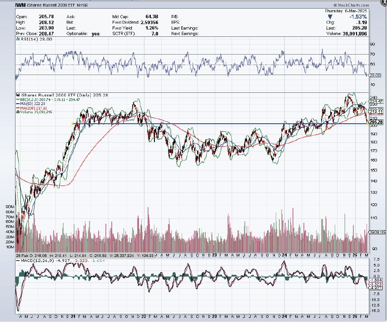Click the 234.47 upper band tag on right axis
The image size is (387, 322).
[377, 101]
